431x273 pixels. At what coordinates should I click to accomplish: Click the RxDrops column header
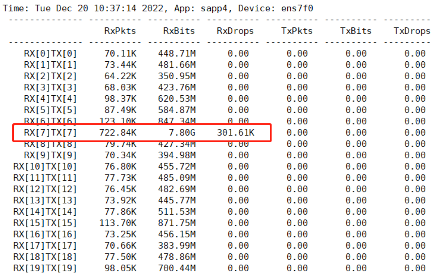pyautogui.click(x=235, y=31)
